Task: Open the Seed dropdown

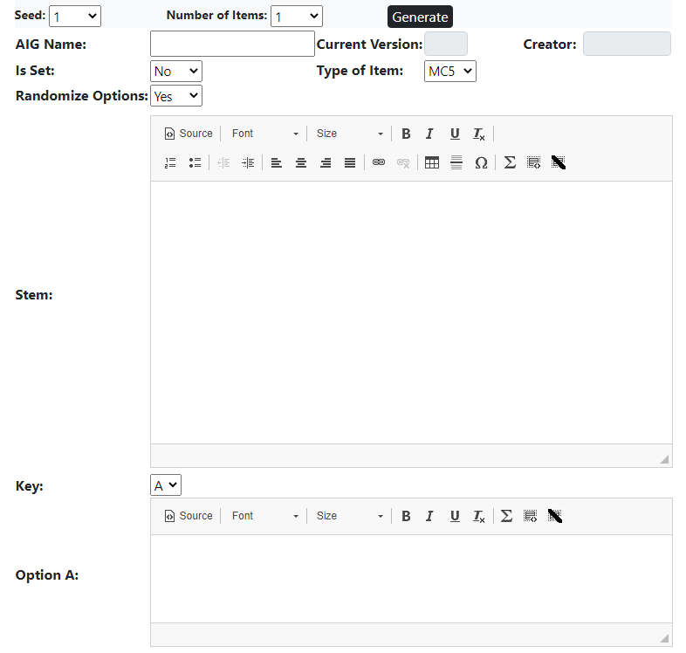Action: tap(75, 17)
